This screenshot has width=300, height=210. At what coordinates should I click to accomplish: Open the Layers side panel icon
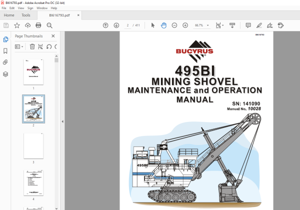click(x=5, y=74)
